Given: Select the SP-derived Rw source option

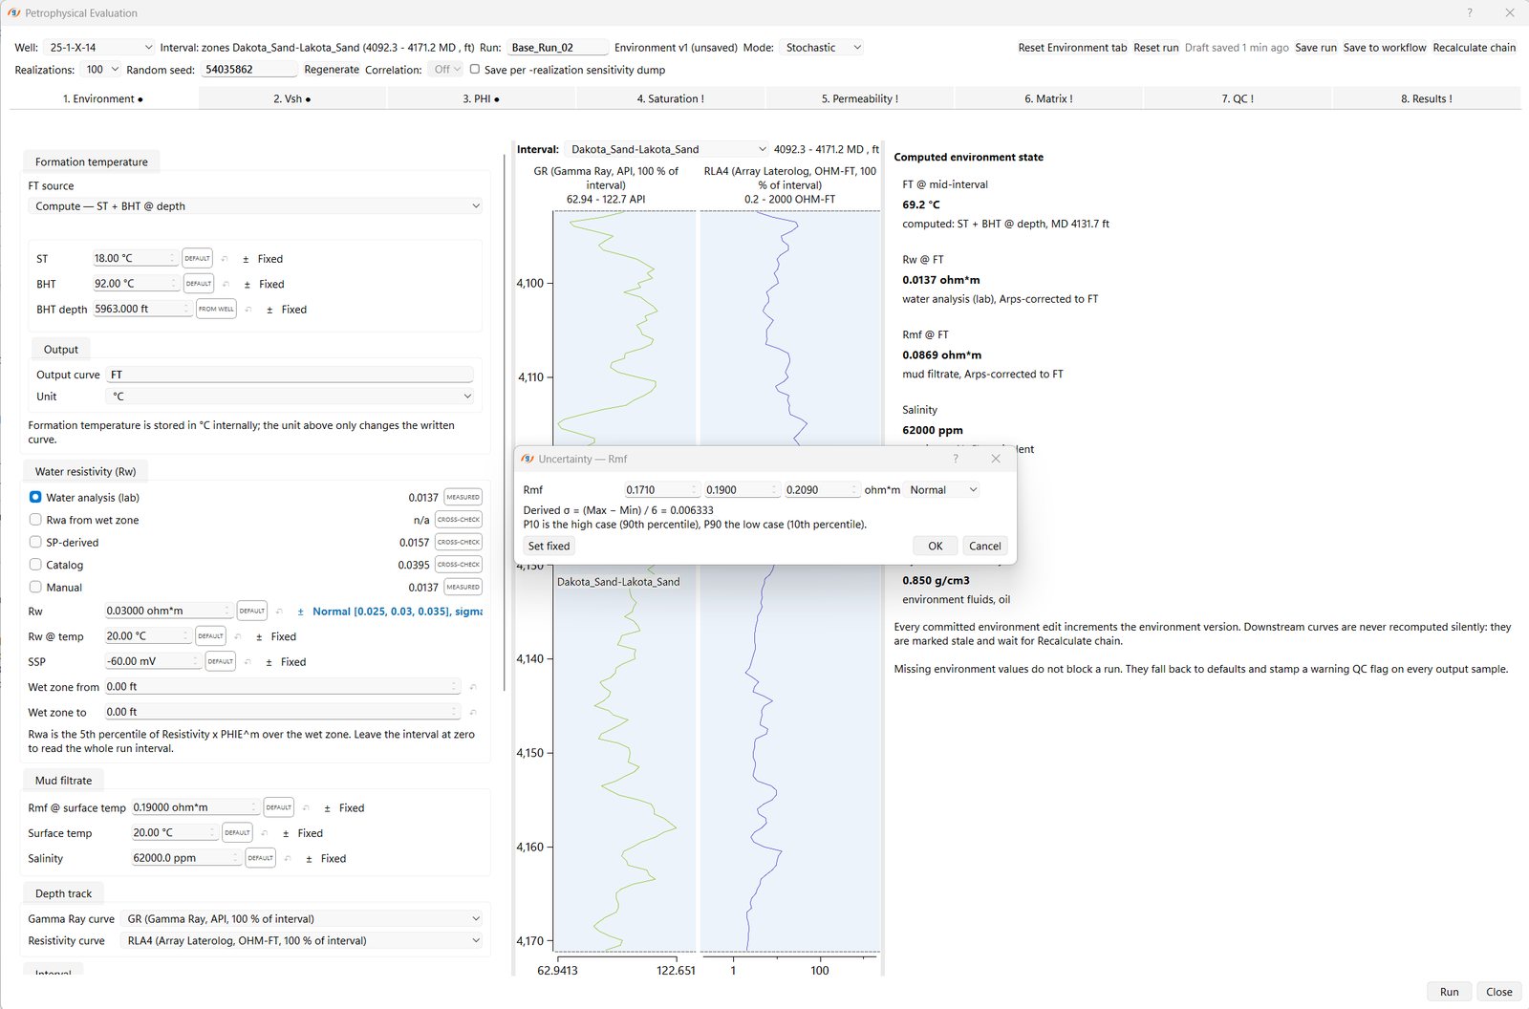Looking at the screenshot, I should pos(35,542).
